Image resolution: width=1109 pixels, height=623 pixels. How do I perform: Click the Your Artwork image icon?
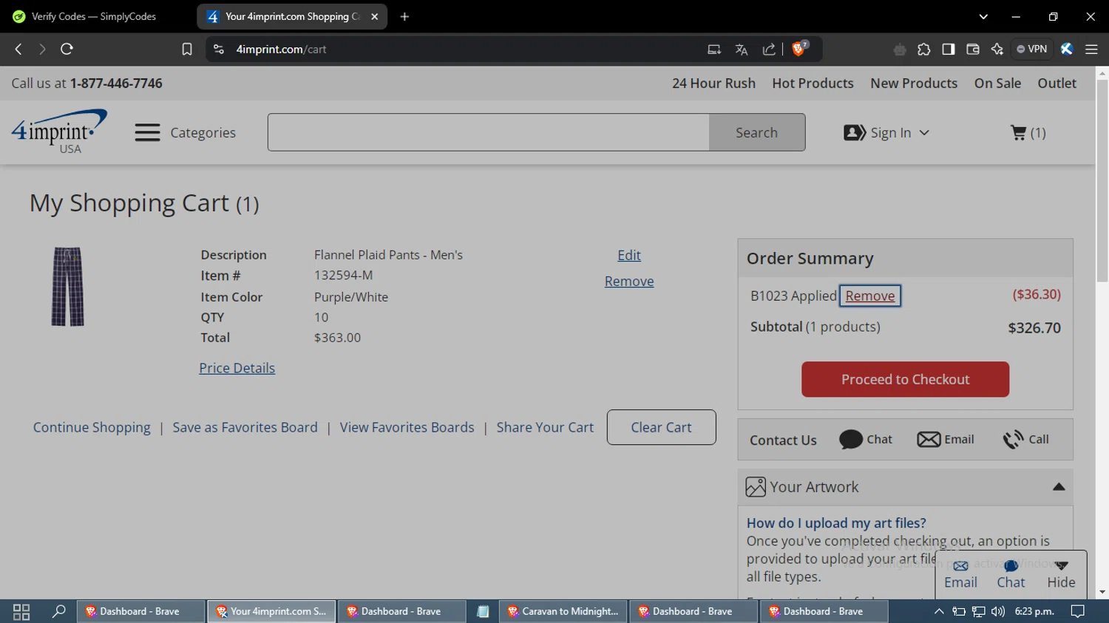pos(756,487)
